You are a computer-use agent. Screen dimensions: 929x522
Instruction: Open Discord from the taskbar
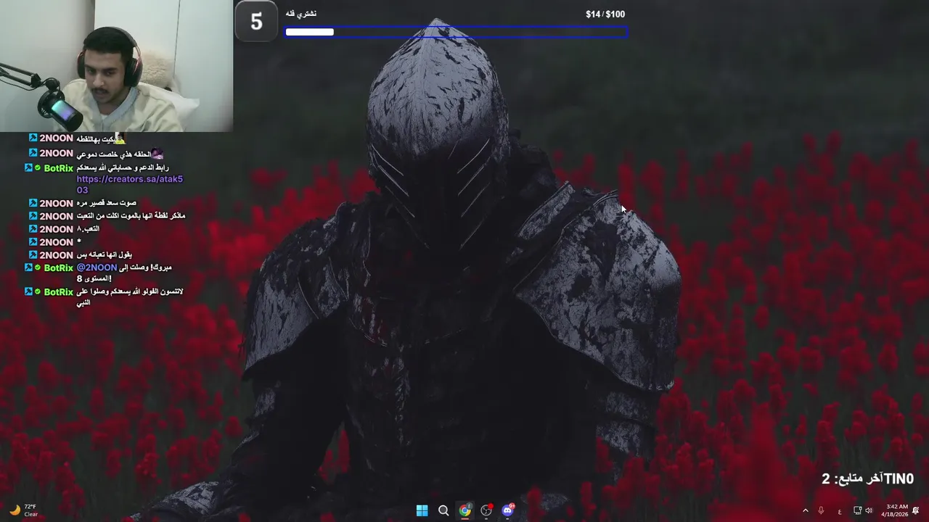pos(507,510)
